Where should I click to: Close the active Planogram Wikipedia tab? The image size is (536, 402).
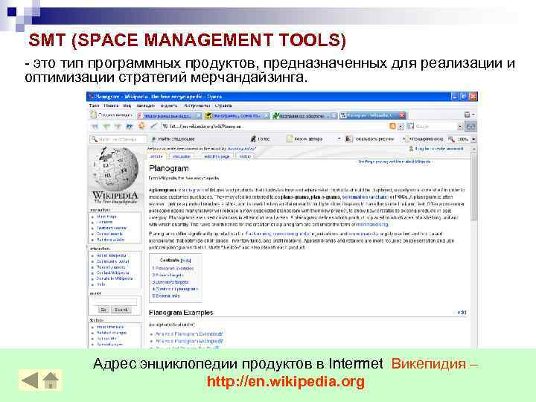click(x=402, y=115)
